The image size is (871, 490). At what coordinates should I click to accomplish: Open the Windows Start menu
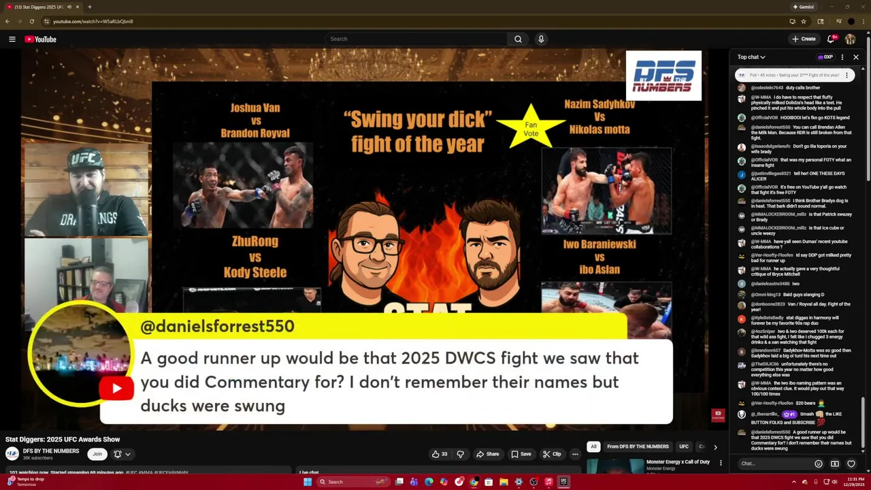click(x=308, y=482)
